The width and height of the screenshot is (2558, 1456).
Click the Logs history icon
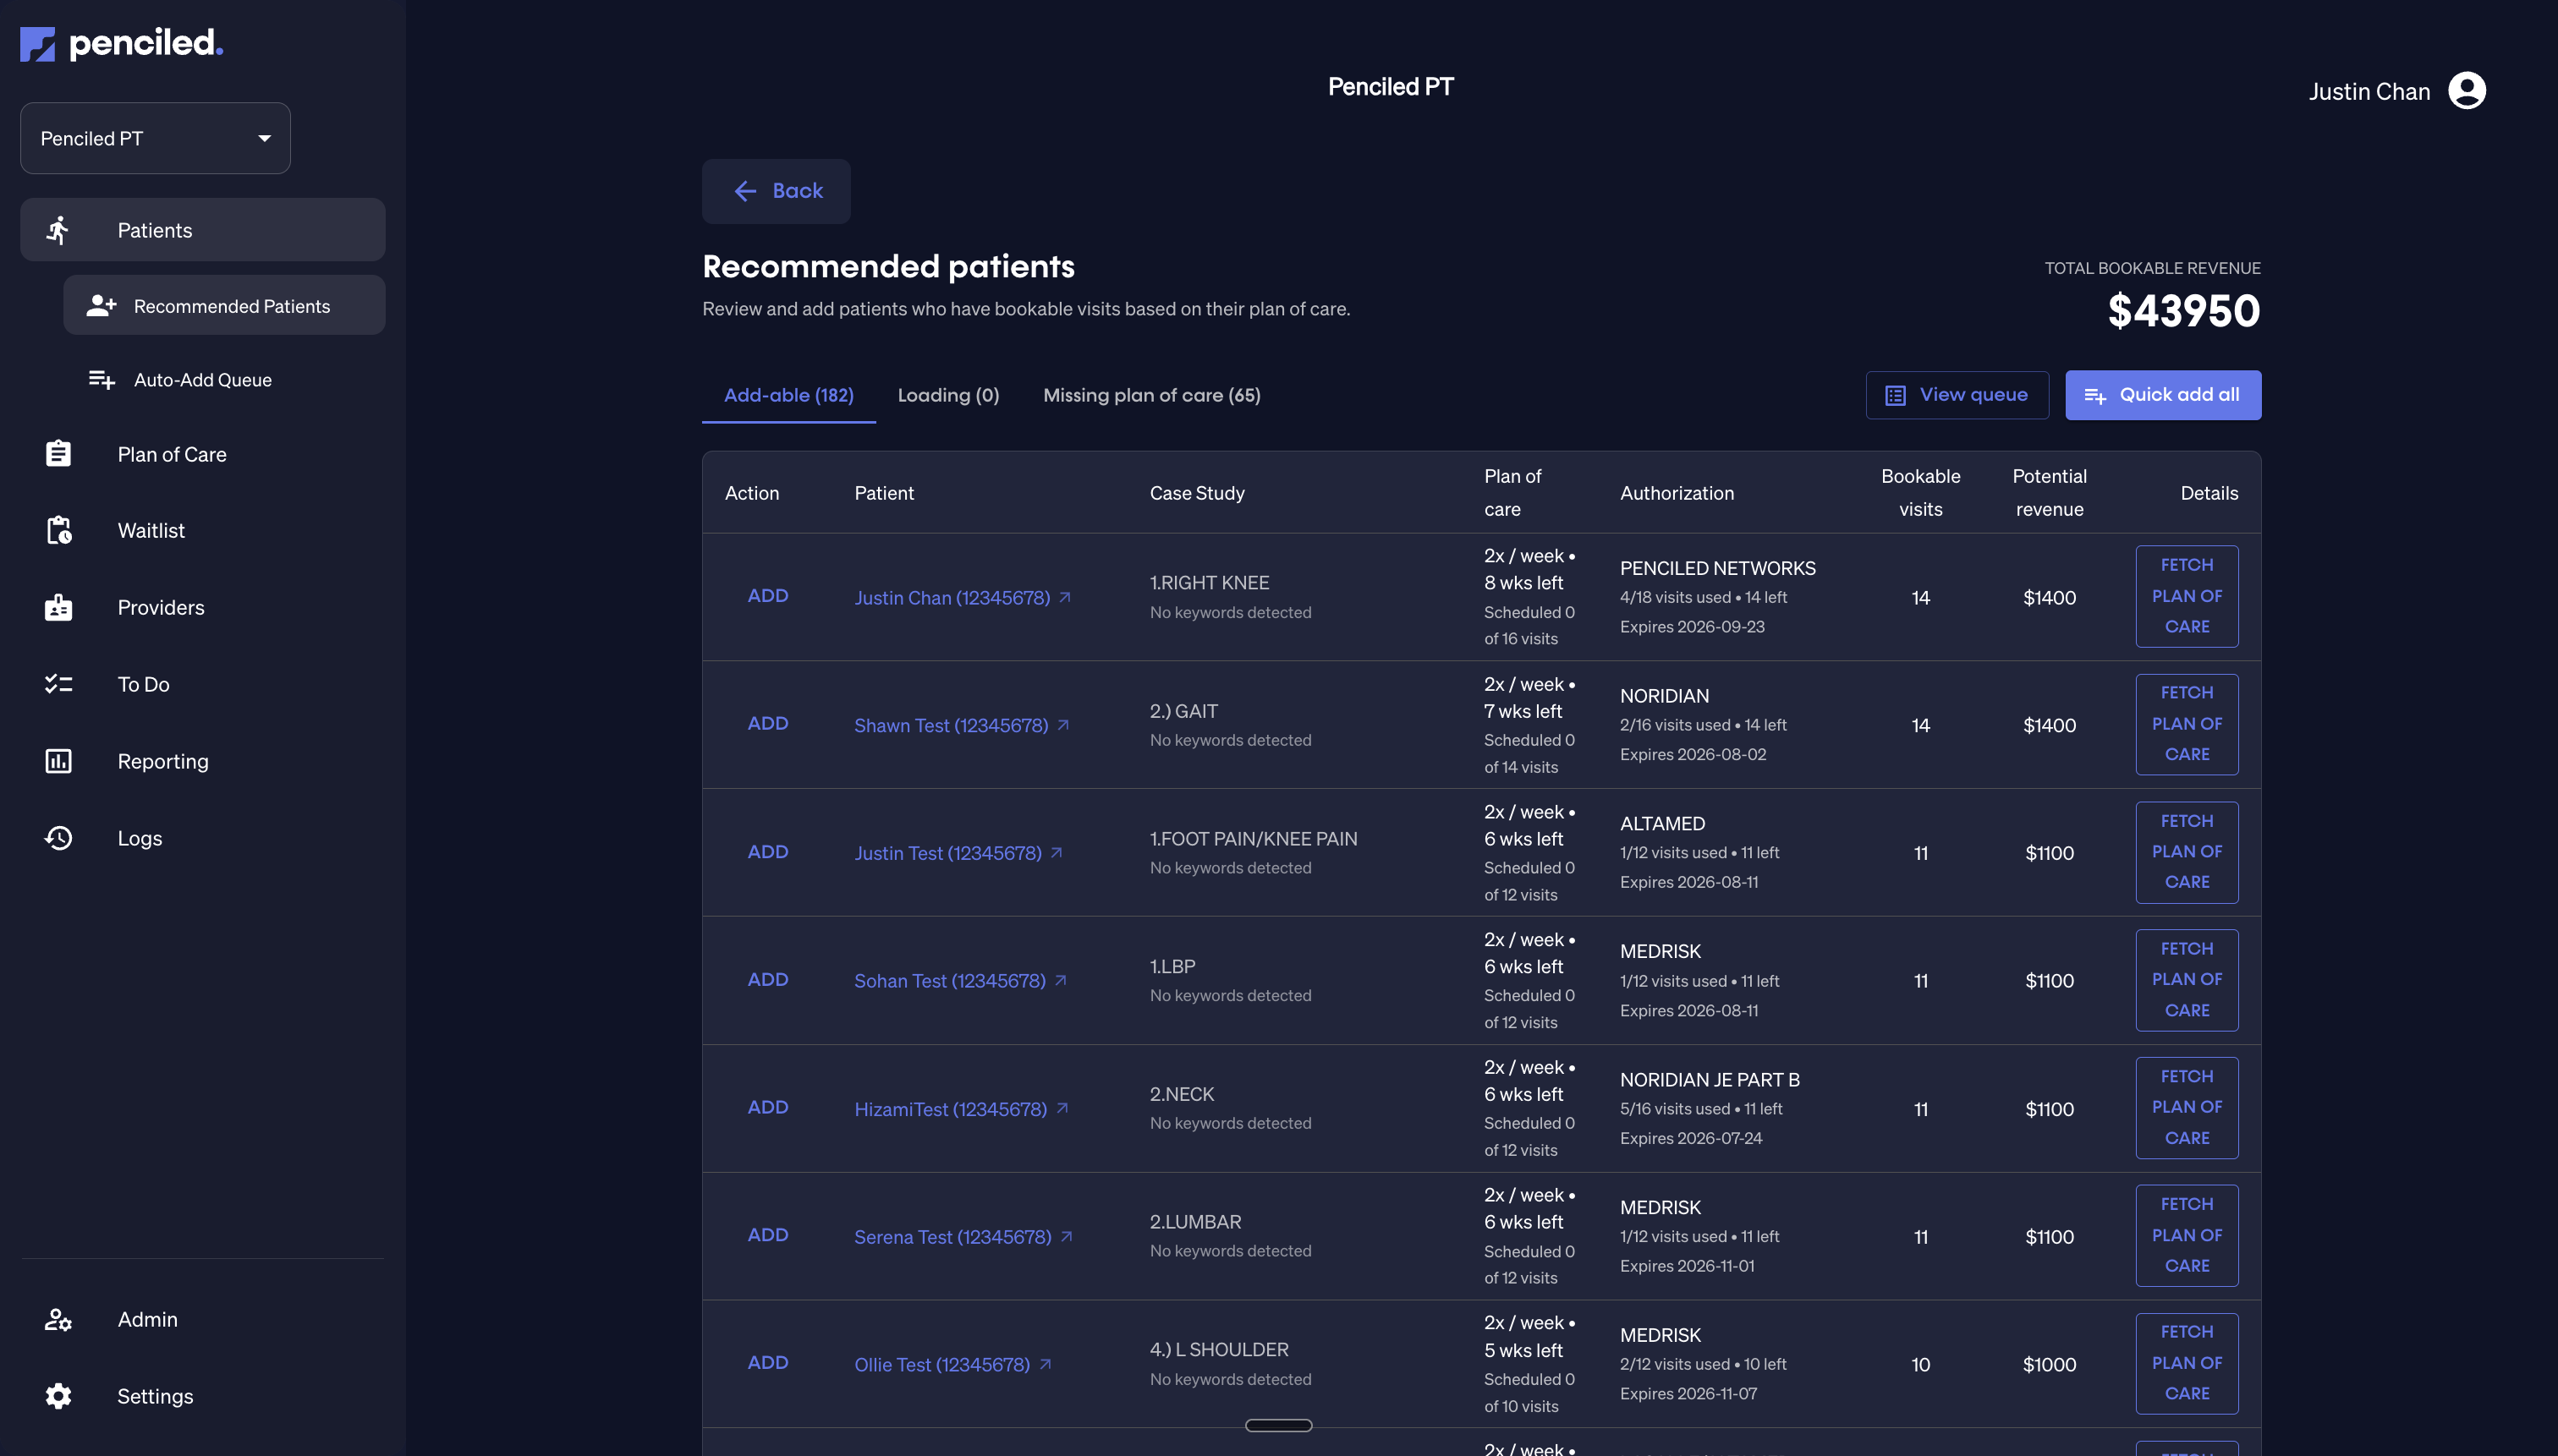[58, 838]
